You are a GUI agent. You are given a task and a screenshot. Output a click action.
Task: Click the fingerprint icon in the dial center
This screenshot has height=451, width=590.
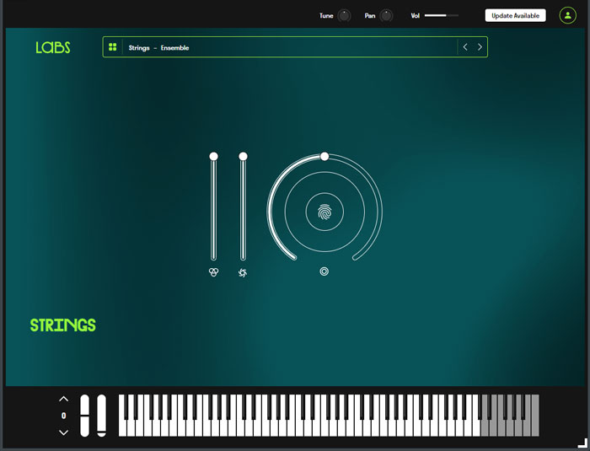(324, 212)
